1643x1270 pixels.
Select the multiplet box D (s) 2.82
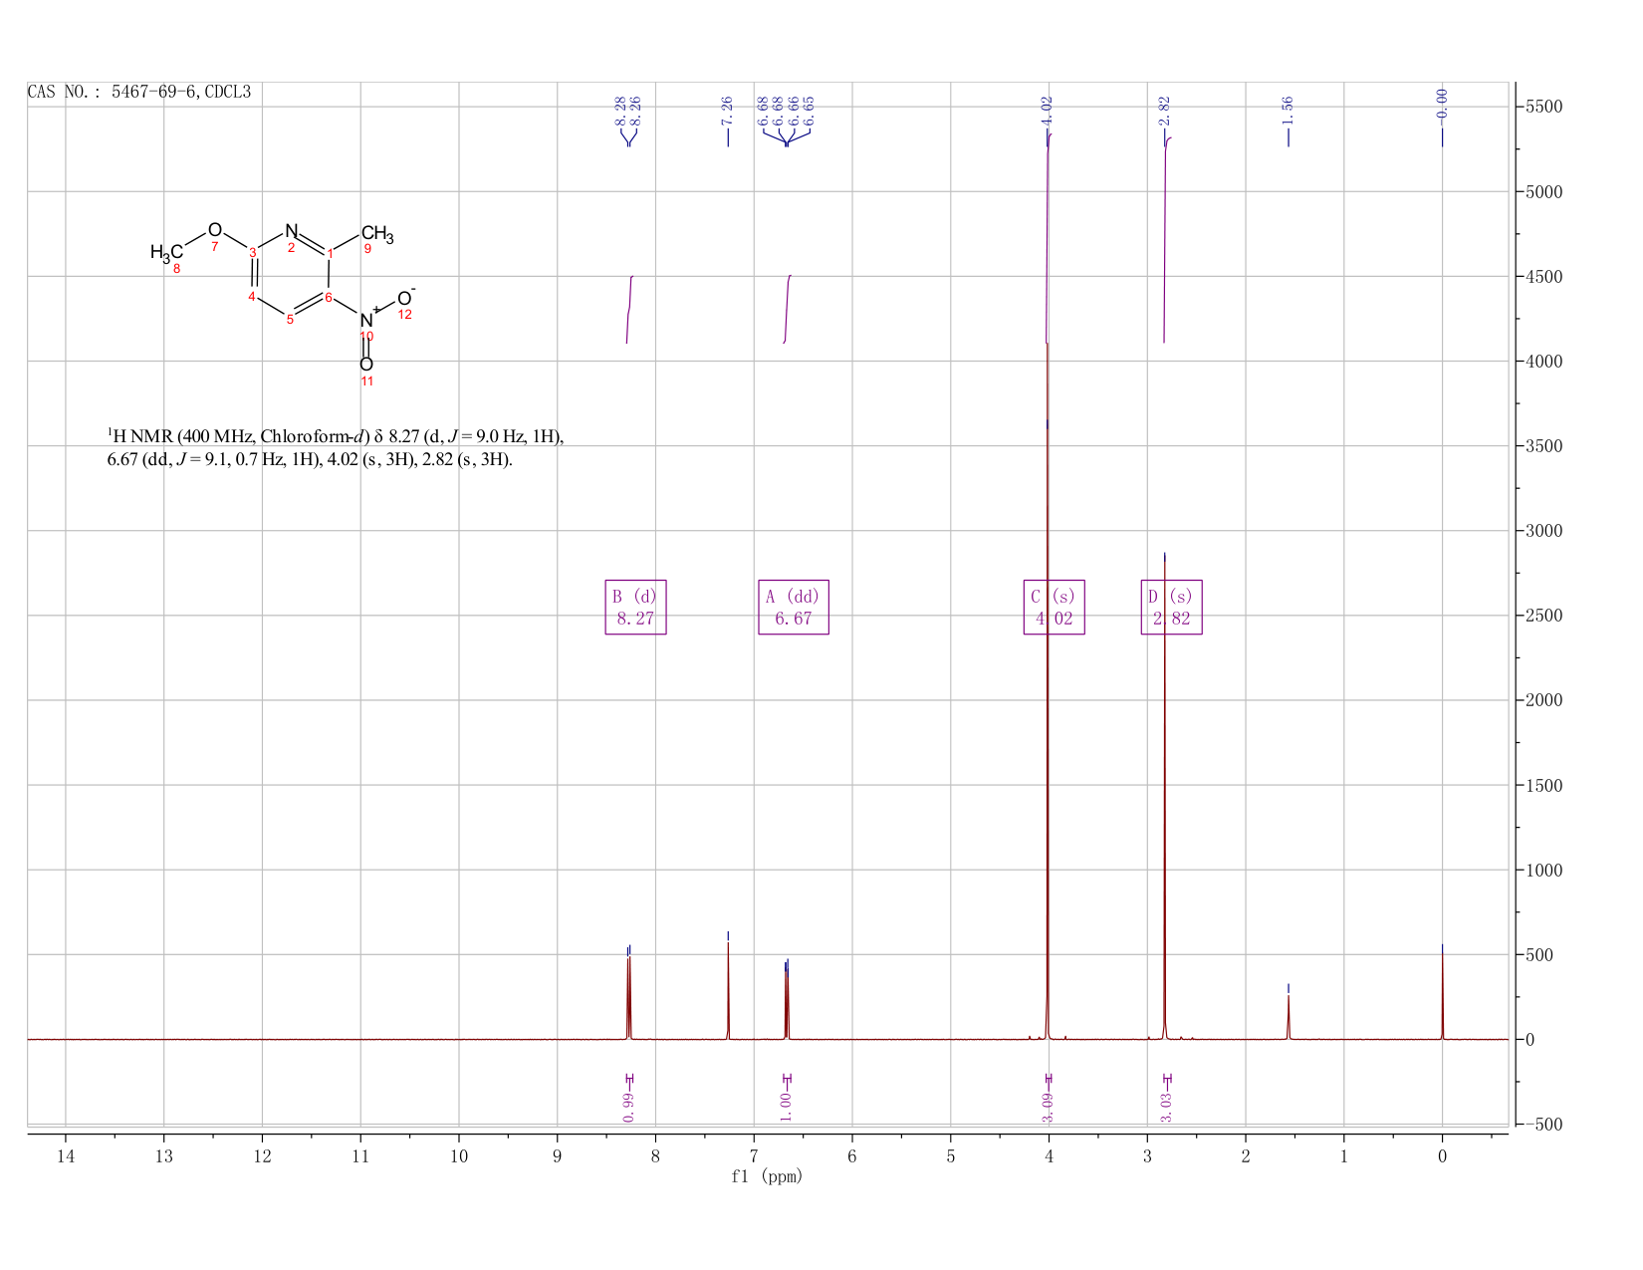[1171, 607]
